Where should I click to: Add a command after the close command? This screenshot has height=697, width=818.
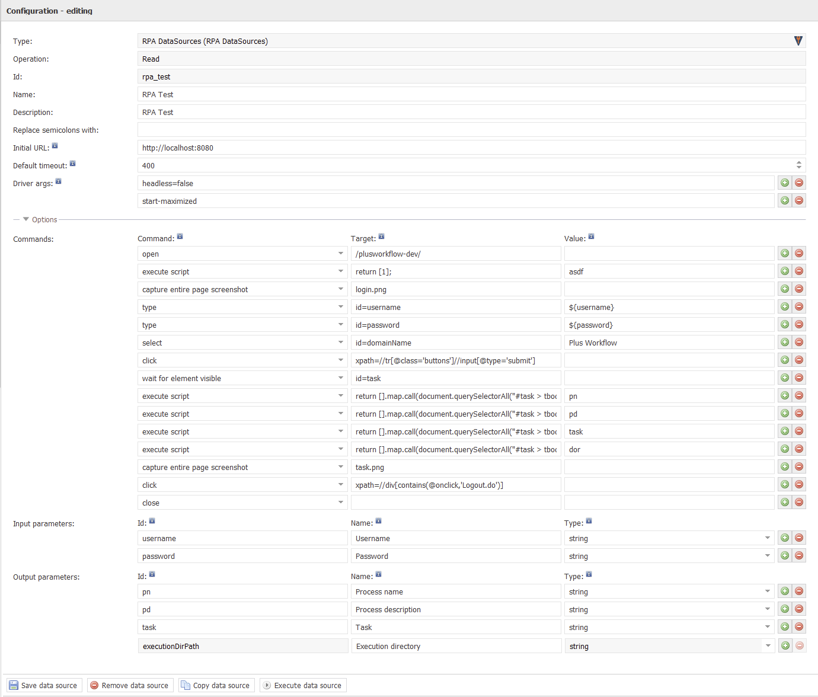pyautogui.click(x=784, y=503)
